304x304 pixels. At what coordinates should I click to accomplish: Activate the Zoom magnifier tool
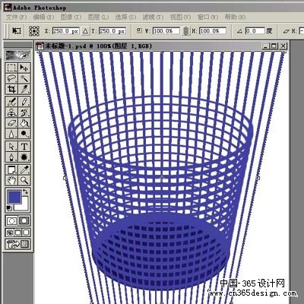(24, 180)
